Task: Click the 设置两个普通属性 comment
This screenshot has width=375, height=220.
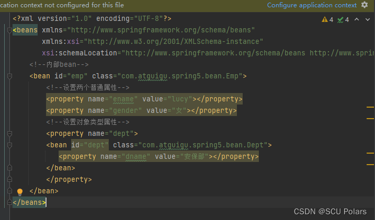Action: [88, 87]
